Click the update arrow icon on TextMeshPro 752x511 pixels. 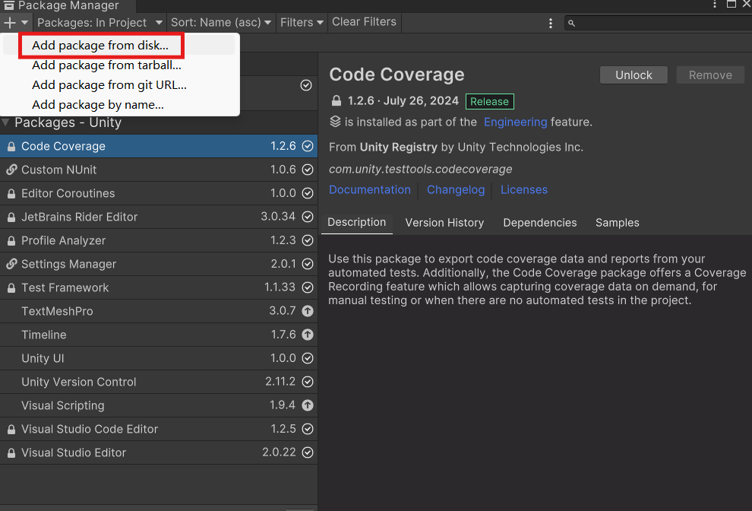click(308, 311)
